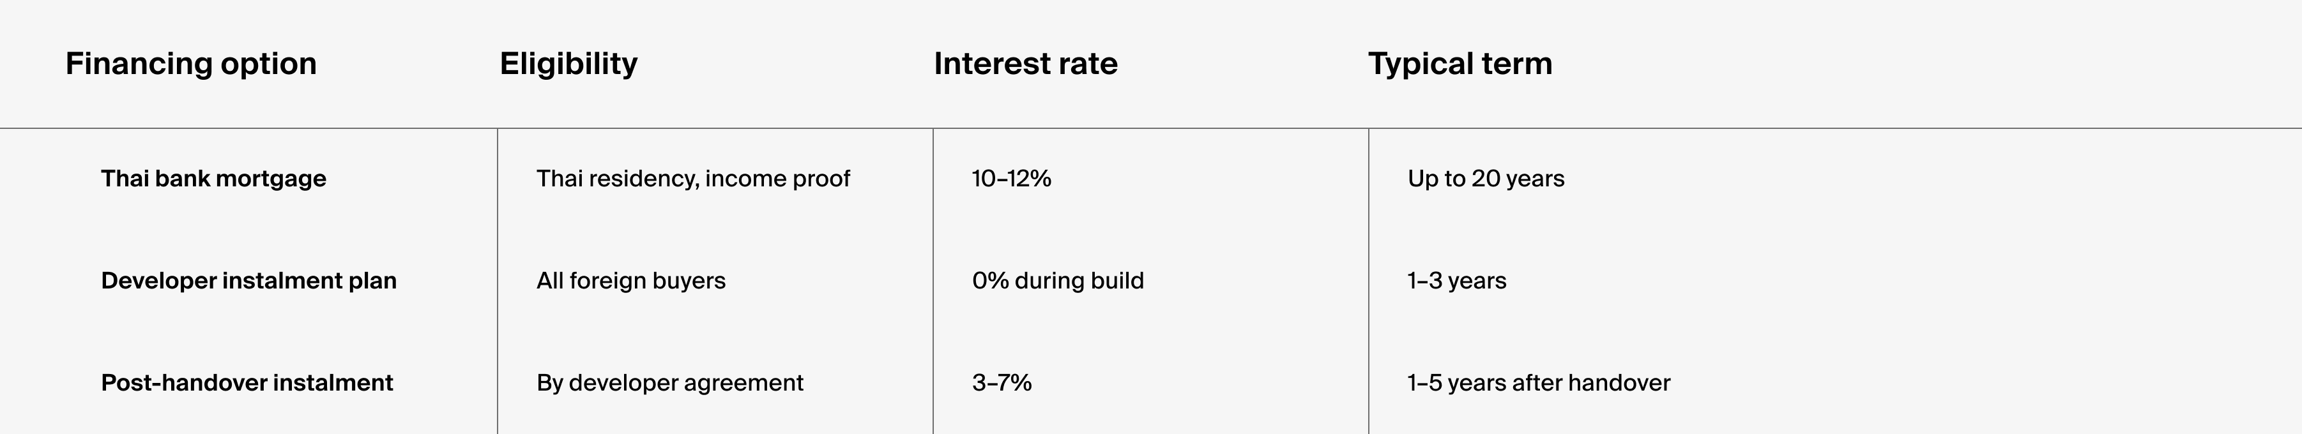Click the 10–12% interest rate cell
Screen dimensions: 2302x434
tap(1010, 179)
